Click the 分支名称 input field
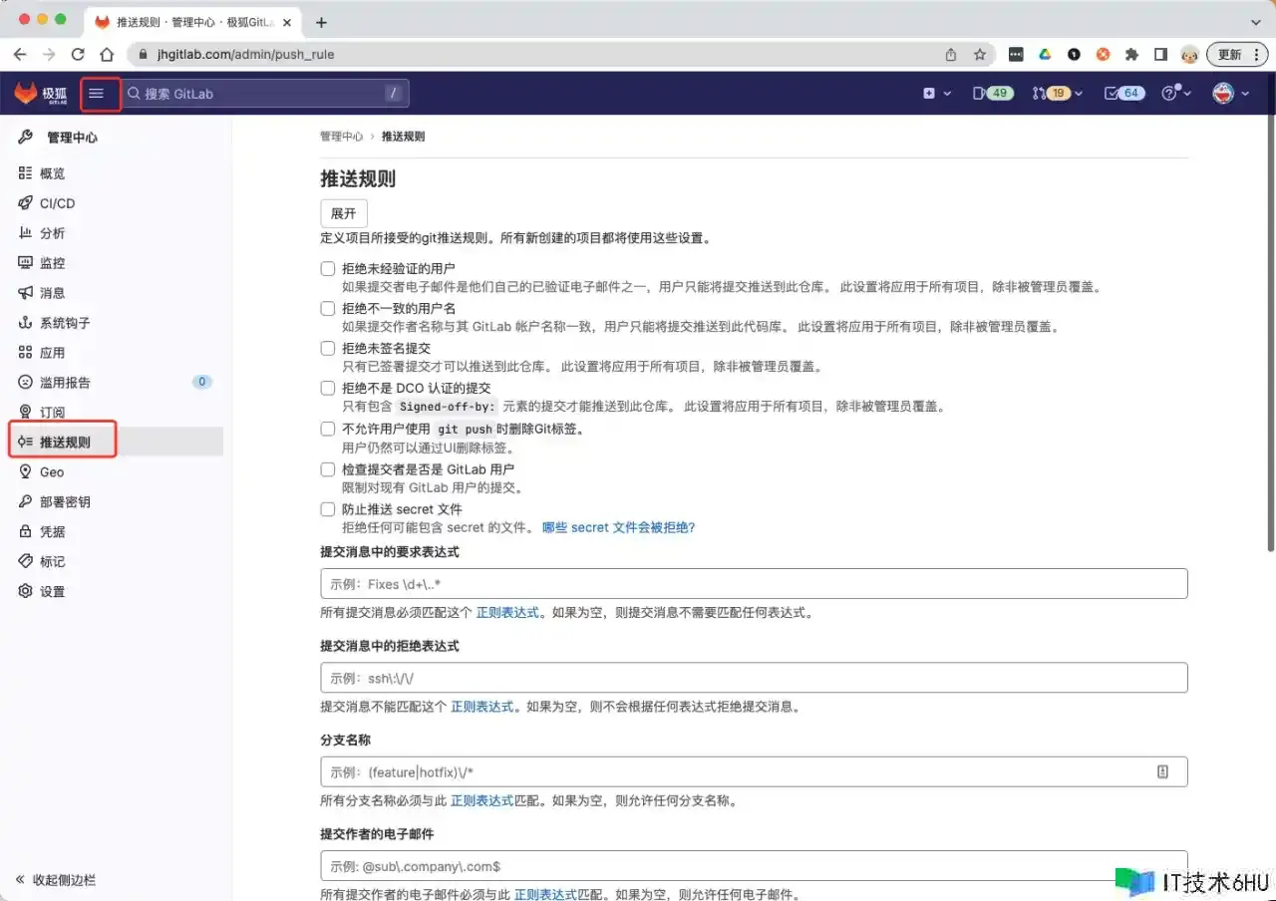Viewport: 1276px width, 901px height. point(738,772)
